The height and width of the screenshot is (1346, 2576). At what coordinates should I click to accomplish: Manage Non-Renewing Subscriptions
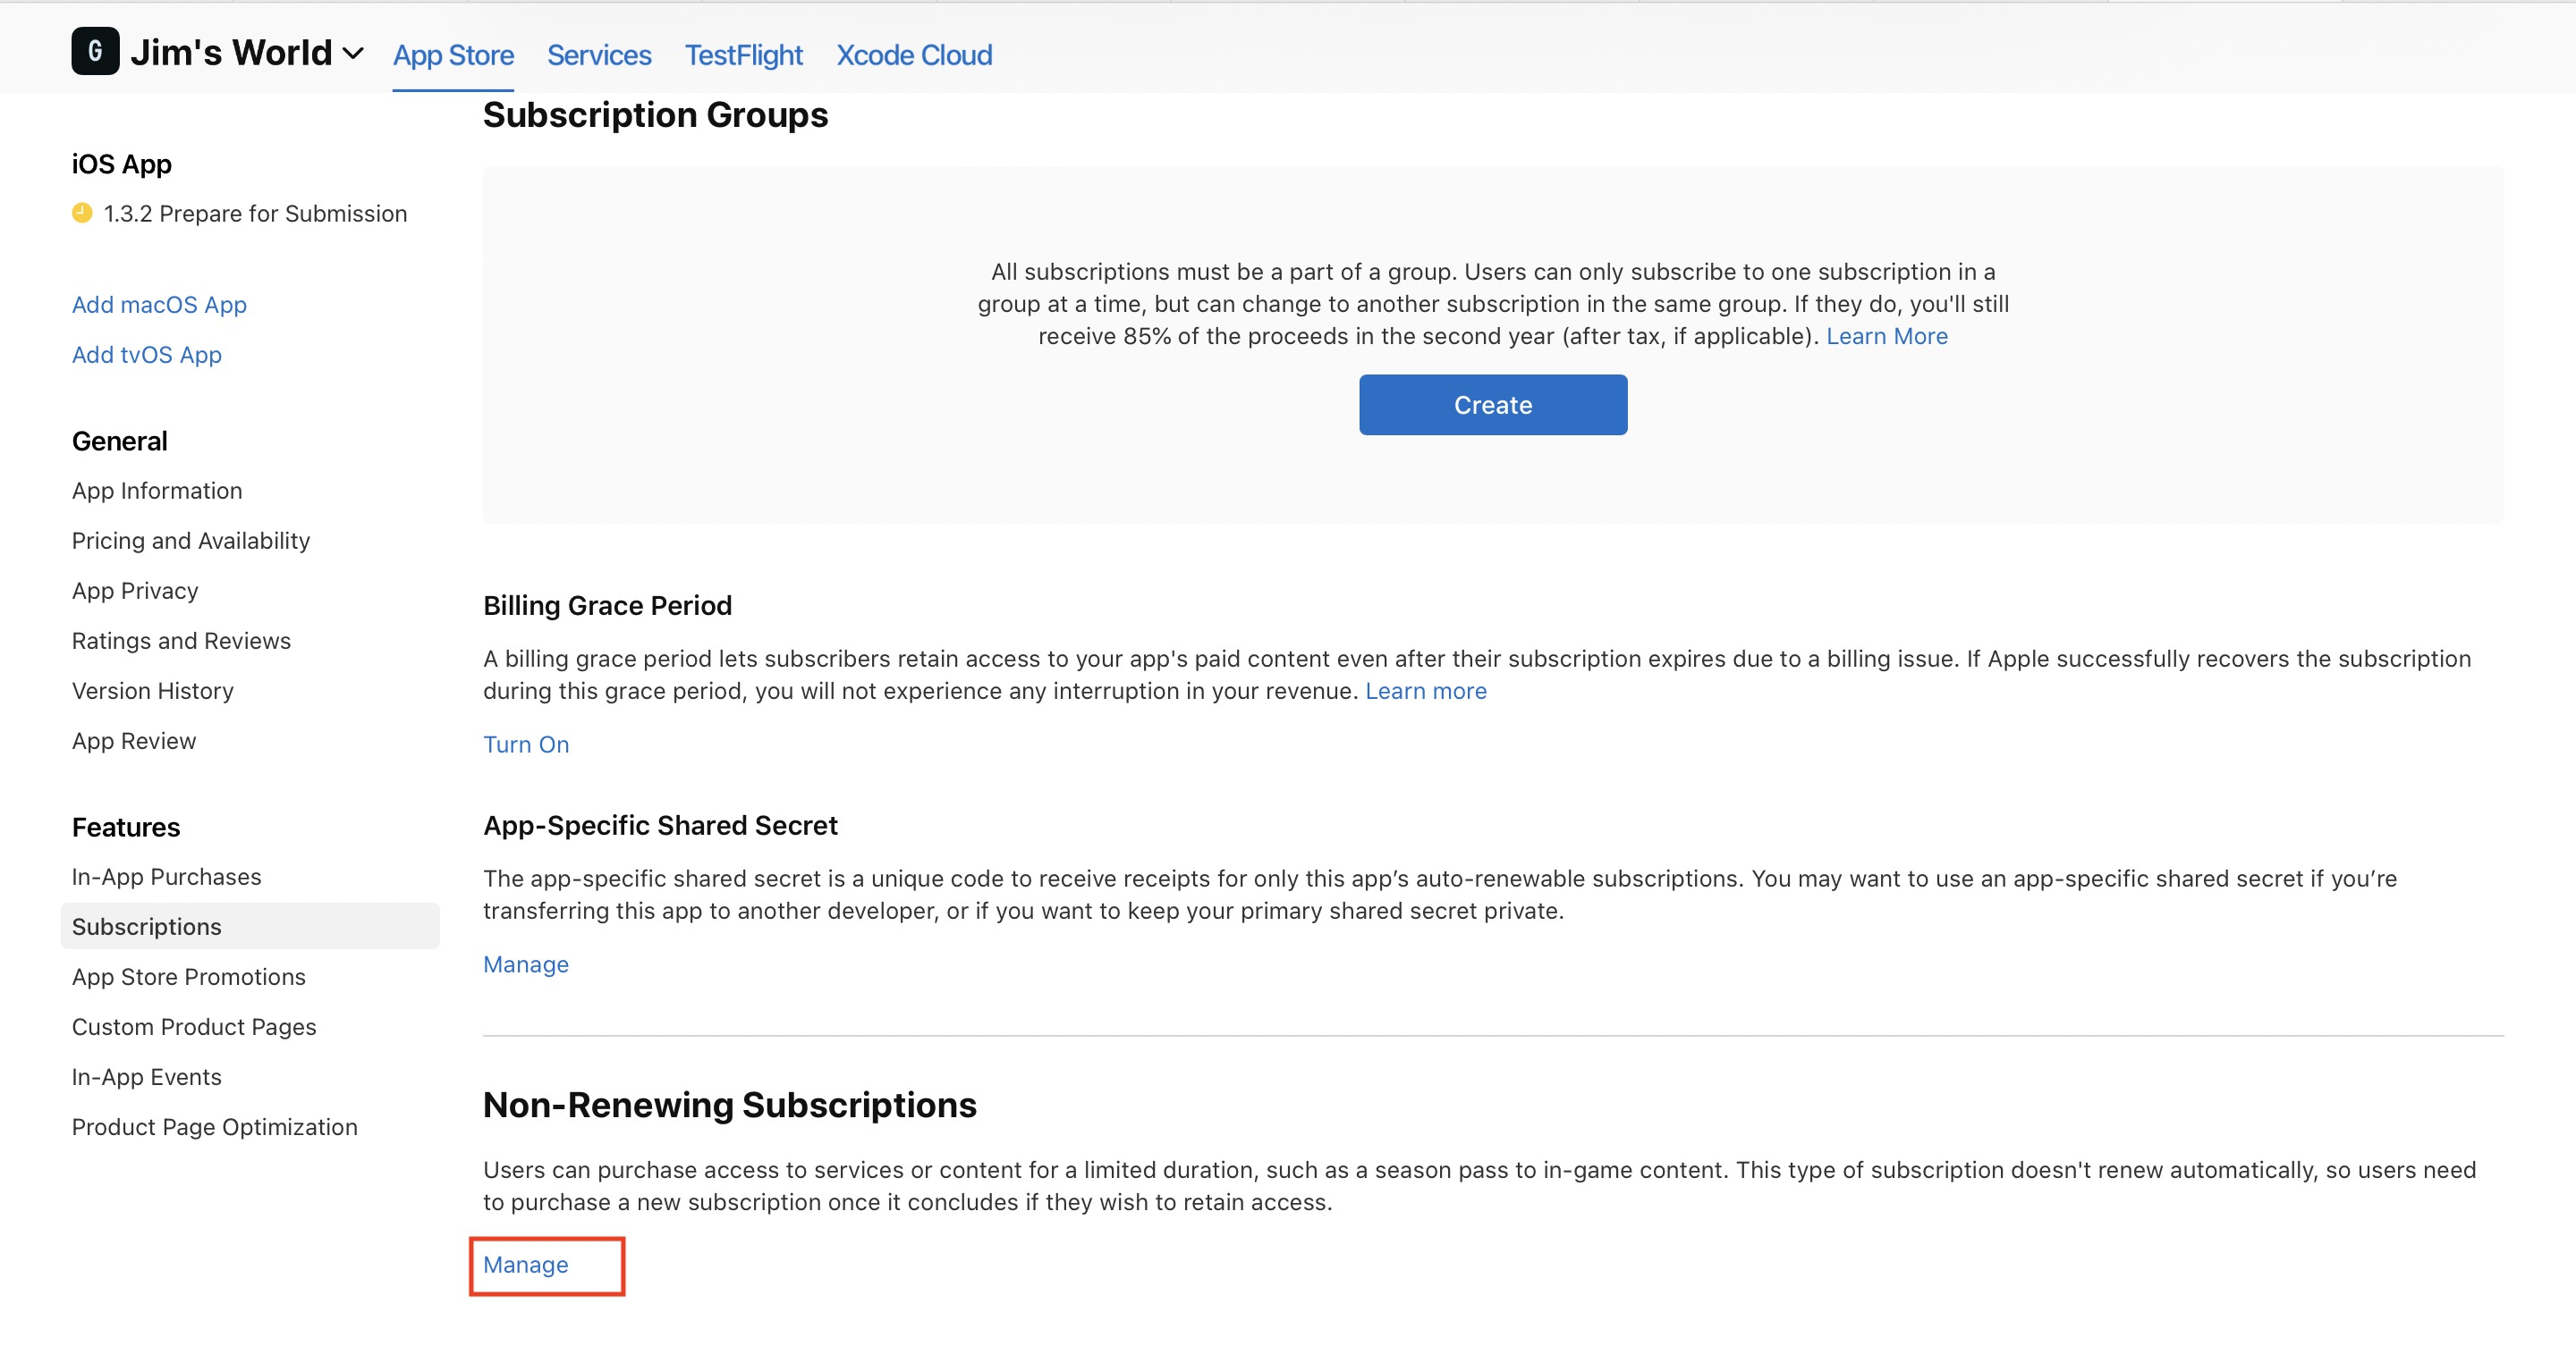click(526, 1264)
